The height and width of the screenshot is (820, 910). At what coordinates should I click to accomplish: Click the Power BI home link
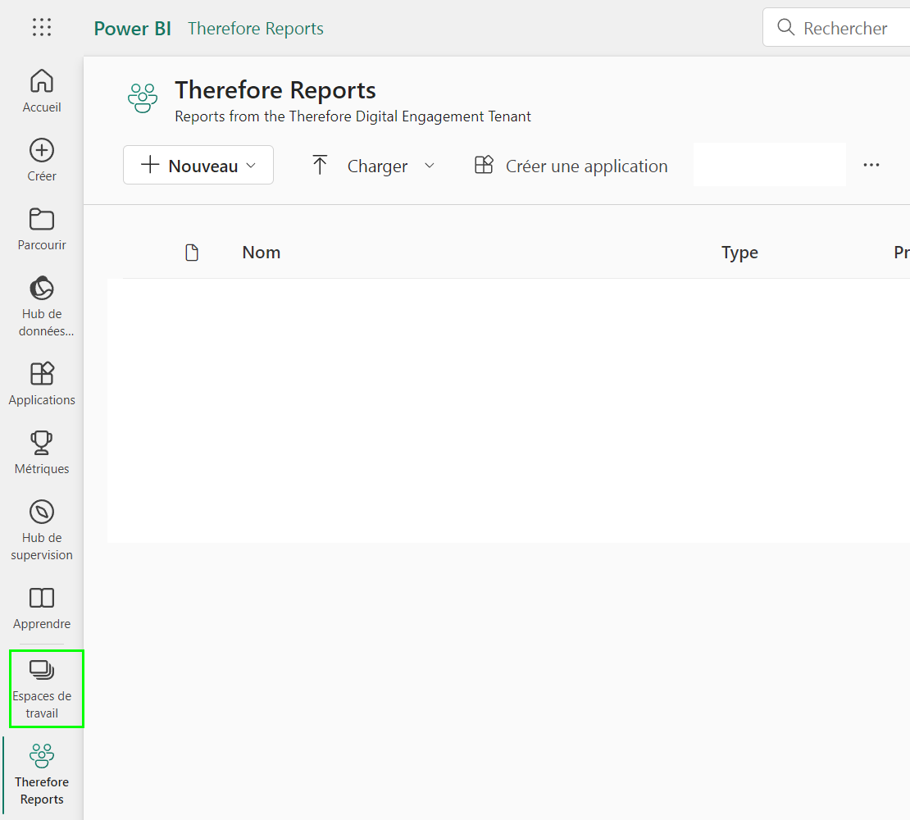coord(132,28)
